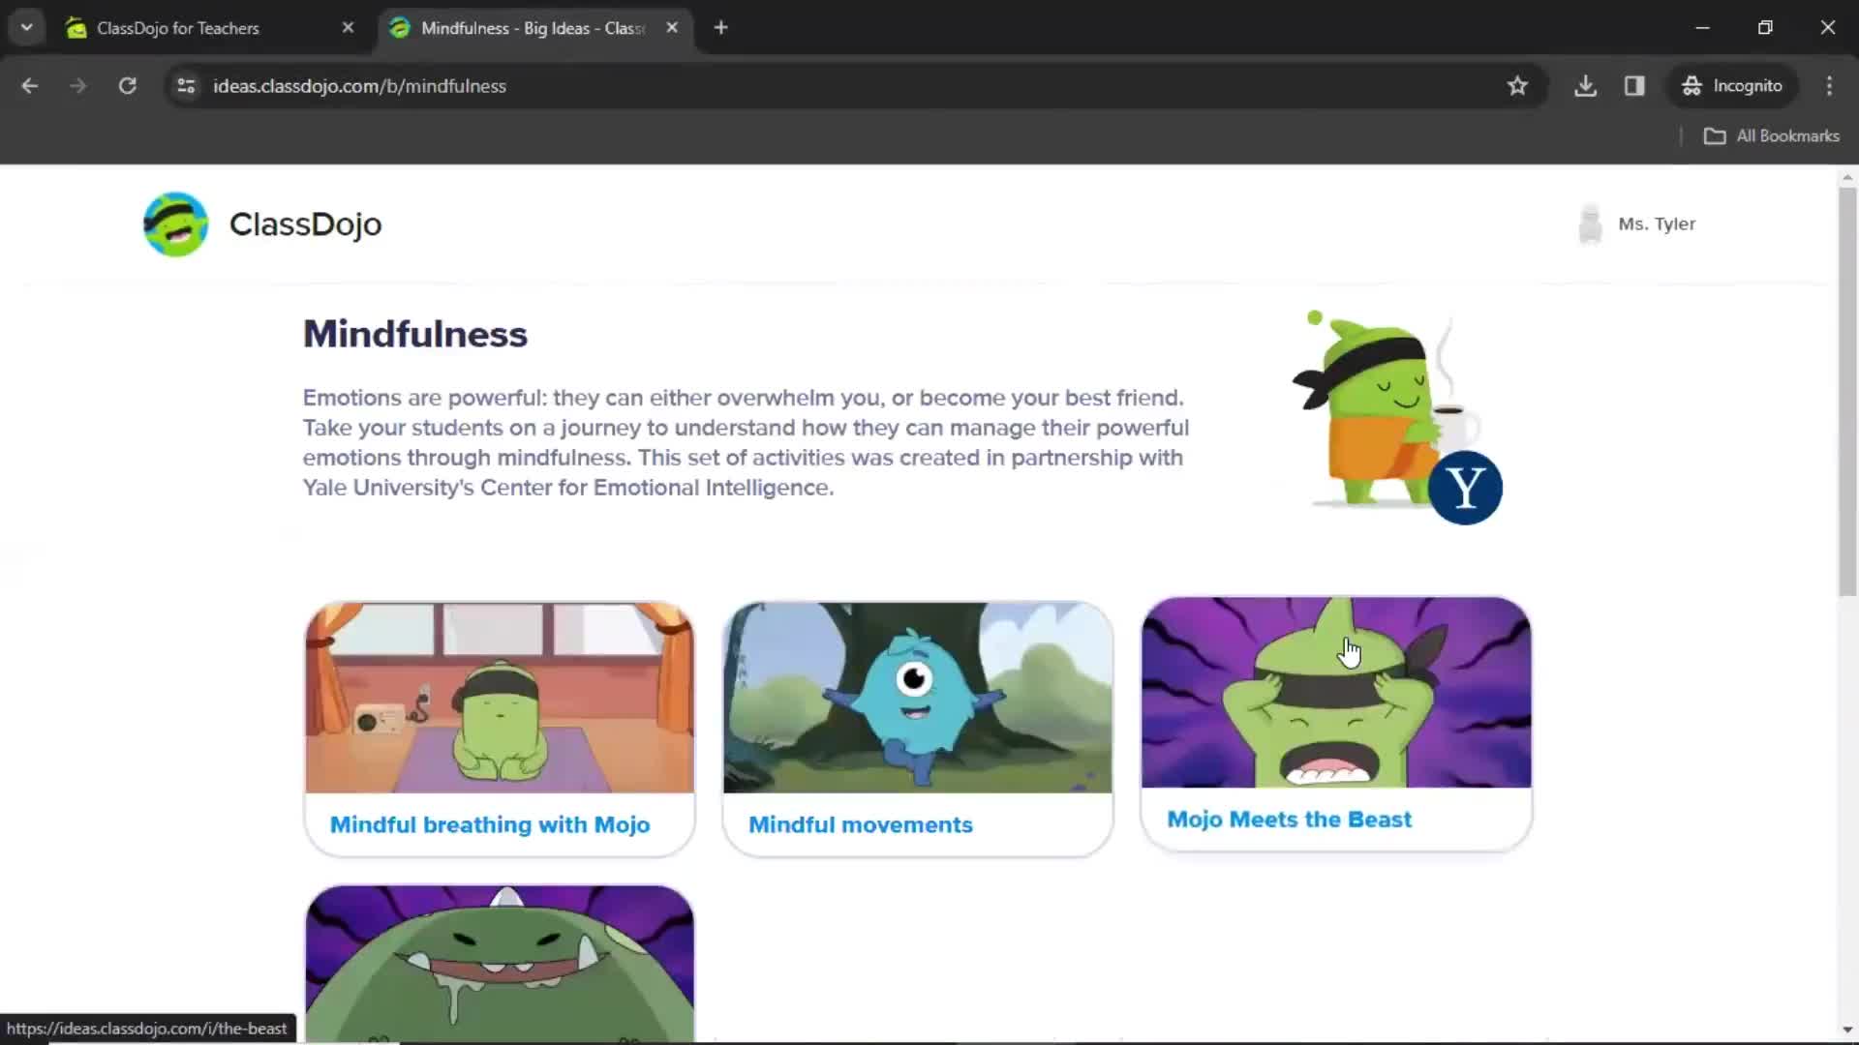Click the download icon in browser toolbar
1859x1045 pixels.
point(1586,85)
